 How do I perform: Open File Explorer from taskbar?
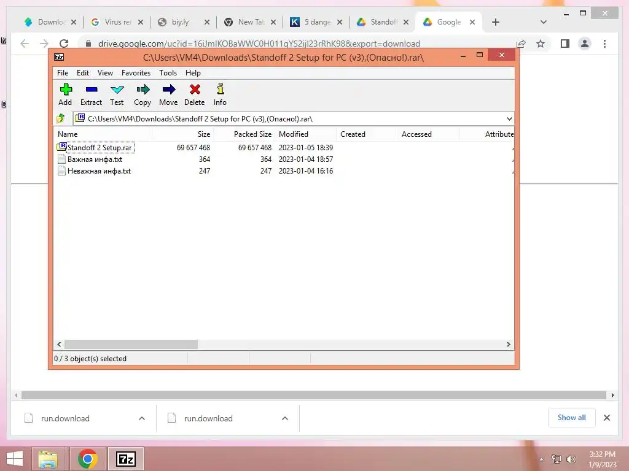coord(48,459)
